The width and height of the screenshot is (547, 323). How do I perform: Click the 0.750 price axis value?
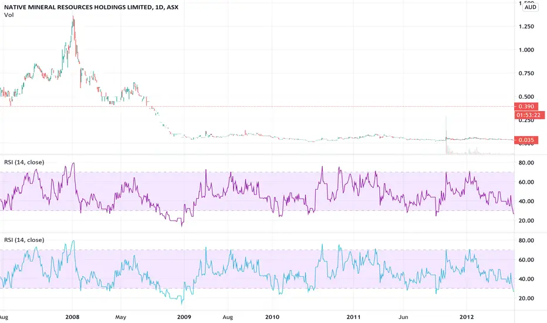526,73
